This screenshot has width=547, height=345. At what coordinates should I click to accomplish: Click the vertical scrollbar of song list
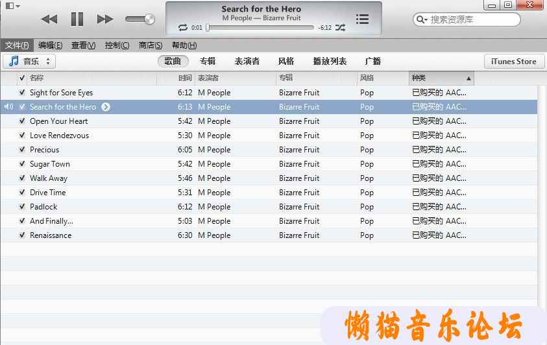542,195
